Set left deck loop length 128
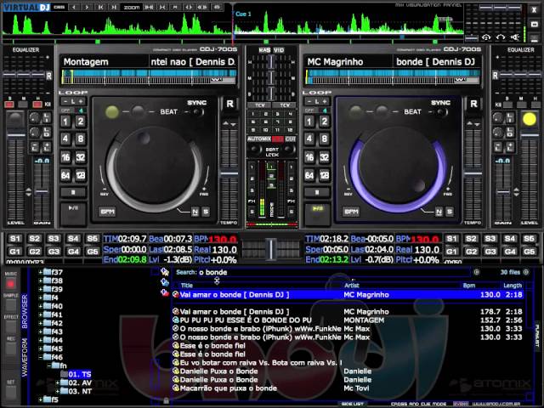544x408 pixels. (81, 175)
